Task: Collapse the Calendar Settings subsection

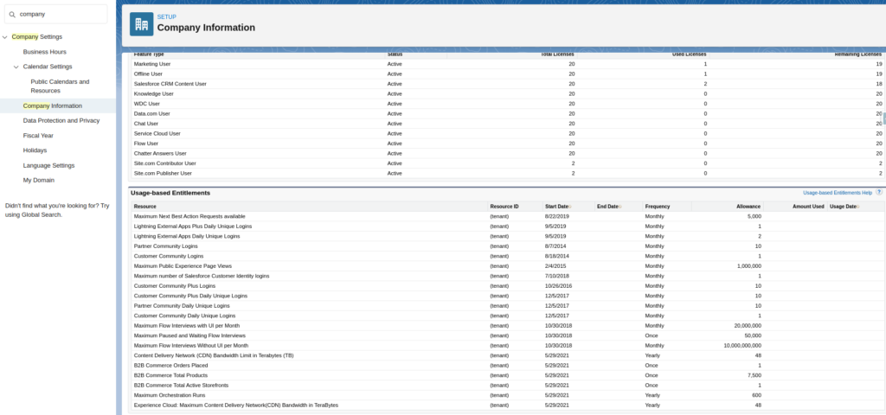Action: (x=16, y=67)
